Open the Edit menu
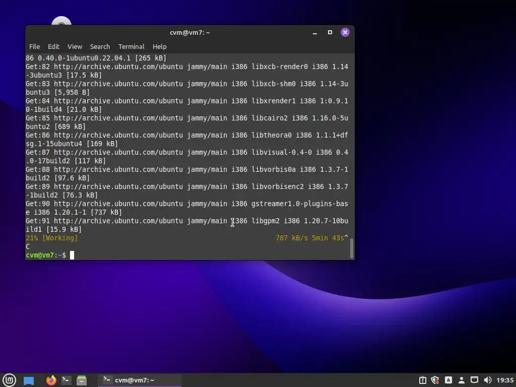Image resolution: width=516 pixels, height=387 pixels. [53, 47]
